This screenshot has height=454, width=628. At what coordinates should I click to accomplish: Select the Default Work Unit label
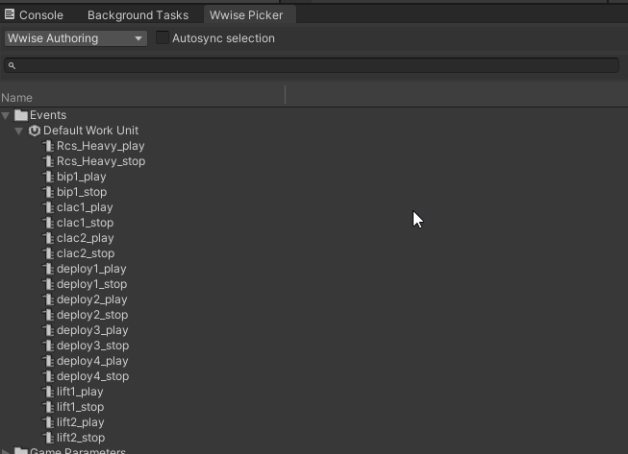tap(91, 131)
